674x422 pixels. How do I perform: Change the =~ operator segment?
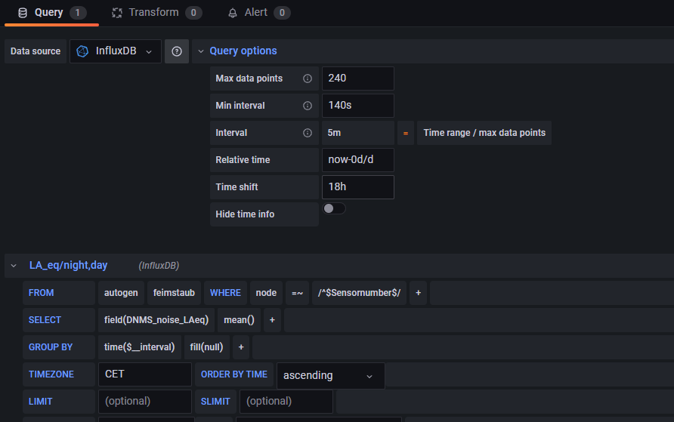tap(298, 293)
